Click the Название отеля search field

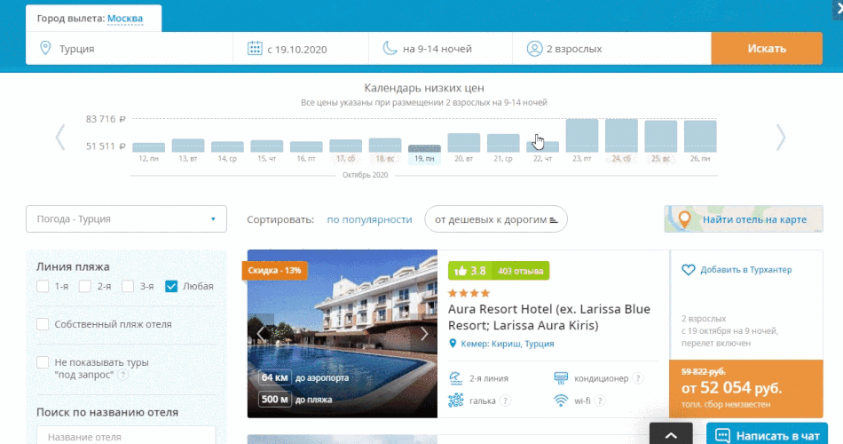point(126,436)
